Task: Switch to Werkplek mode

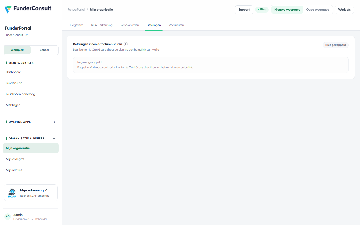Action: 17,50
